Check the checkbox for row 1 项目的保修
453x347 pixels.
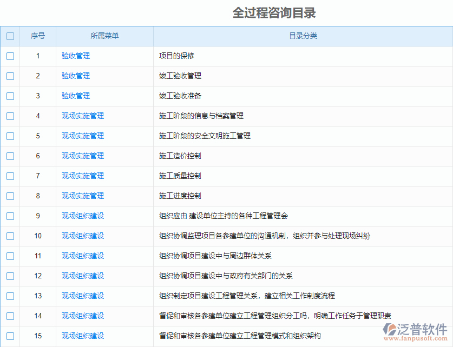coord(9,56)
